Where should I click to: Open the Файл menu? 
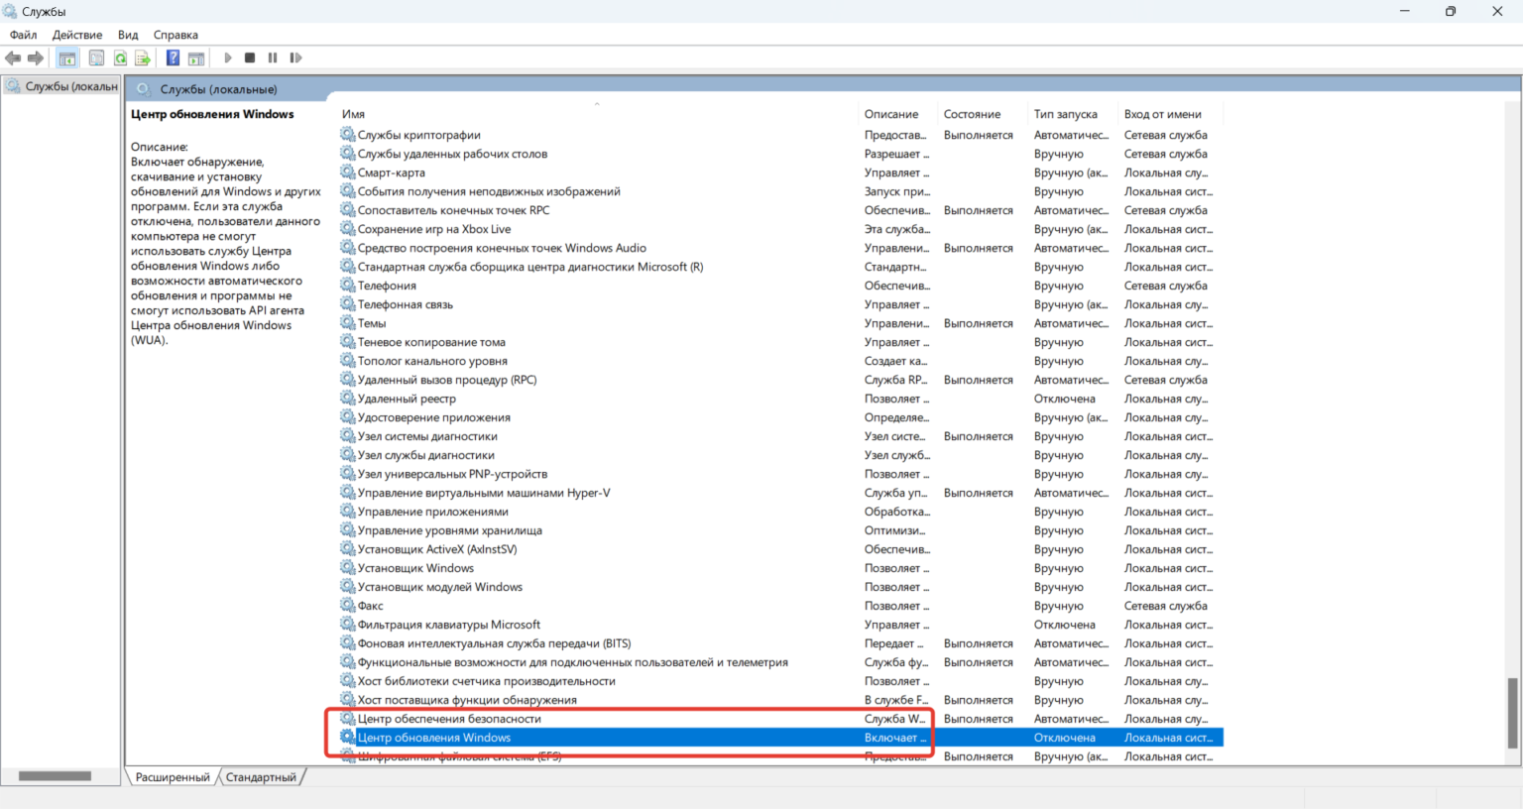pyautogui.click(x=24, y=35)
